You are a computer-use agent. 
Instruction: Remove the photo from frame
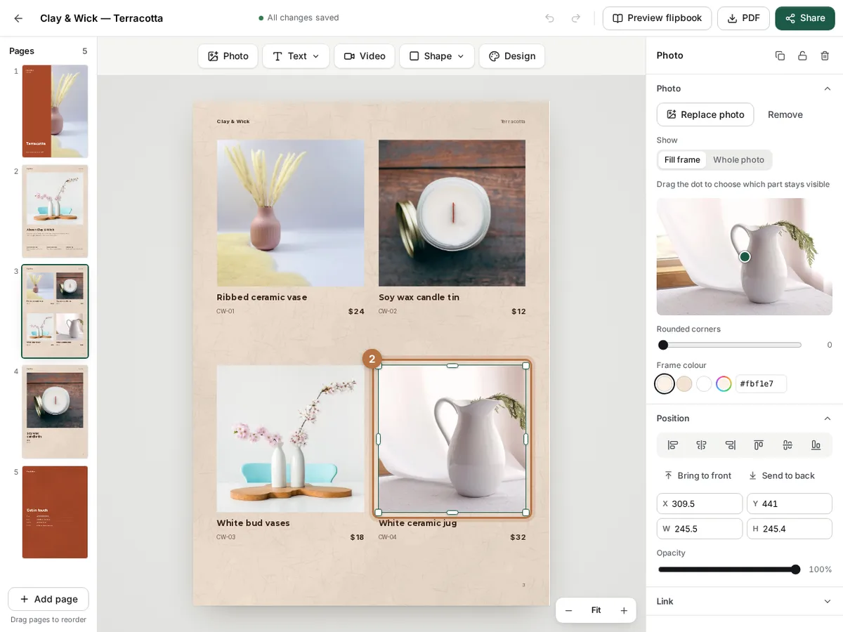click(x=785, y=114)
